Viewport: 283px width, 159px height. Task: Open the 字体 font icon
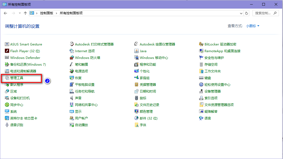tap(137, 125)
